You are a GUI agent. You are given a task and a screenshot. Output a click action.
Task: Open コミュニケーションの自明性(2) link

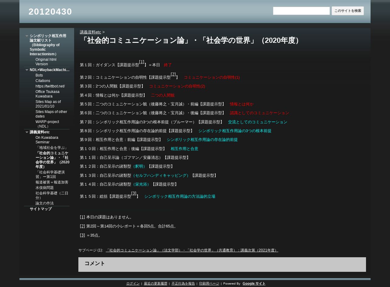coord(177,86)
